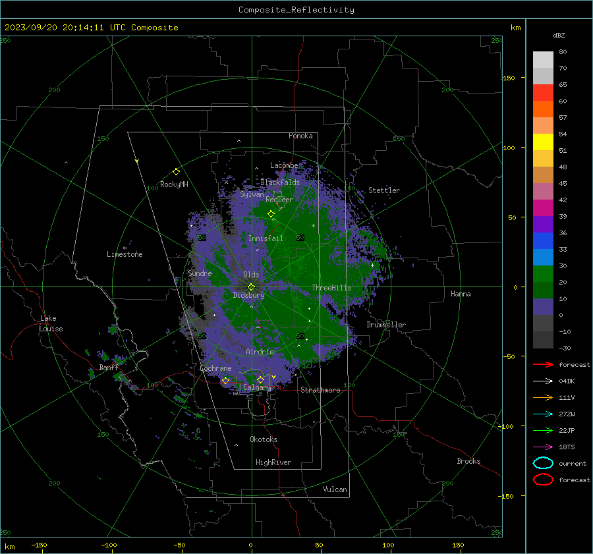Click the orange 111V arrow in legend
593x554 pixels.
[543, 397]
